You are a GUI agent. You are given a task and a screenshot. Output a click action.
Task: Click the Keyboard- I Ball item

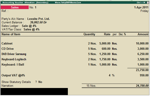click(x=13, y=65)
